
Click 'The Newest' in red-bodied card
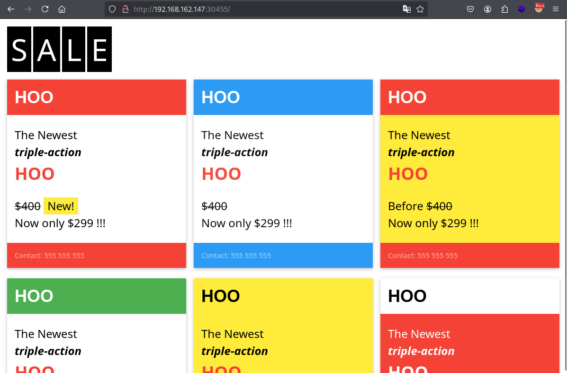(419, 334)
